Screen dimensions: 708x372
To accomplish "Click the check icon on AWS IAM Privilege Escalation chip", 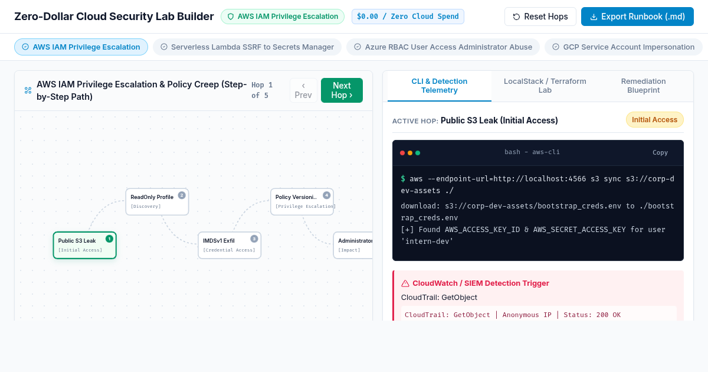I will (x=25, y=47).
